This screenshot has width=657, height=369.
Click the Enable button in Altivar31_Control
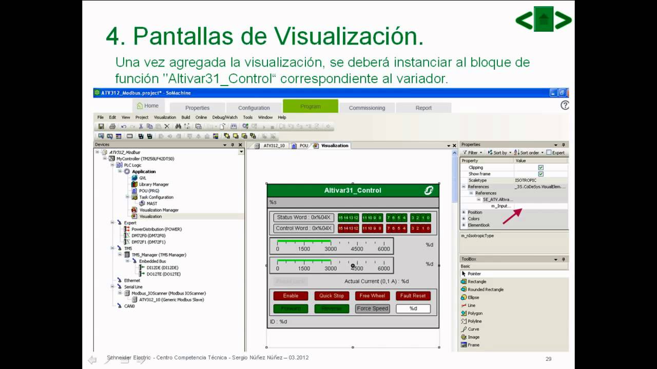pos(291,296)
